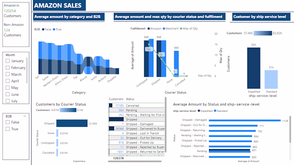Screen dimensions: 294x165
Task: Click the Shipped - Returning bar valued 742
Action: [232, 131]
